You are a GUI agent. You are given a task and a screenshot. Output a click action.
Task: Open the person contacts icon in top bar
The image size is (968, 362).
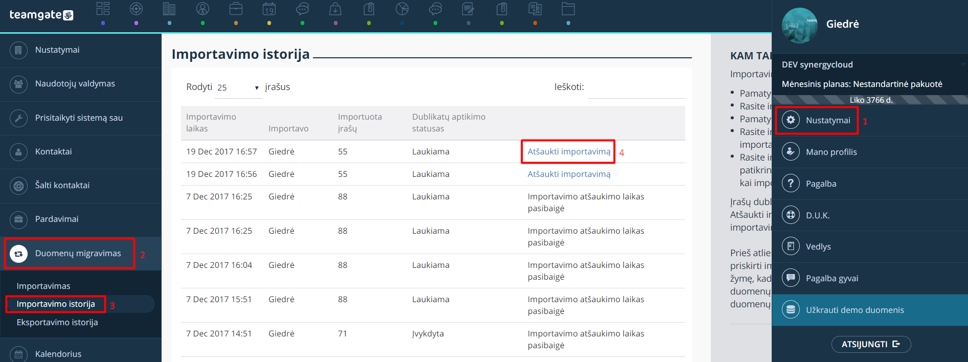pos(202,9)
